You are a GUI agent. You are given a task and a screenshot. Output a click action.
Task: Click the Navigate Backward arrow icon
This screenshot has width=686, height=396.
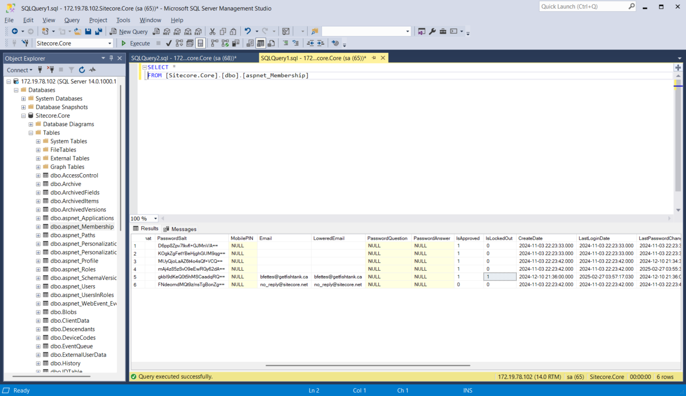[x=15, y=31]
